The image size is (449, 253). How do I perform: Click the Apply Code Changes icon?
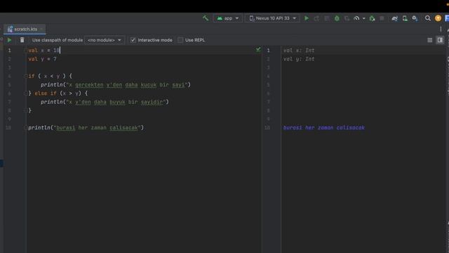327,18
